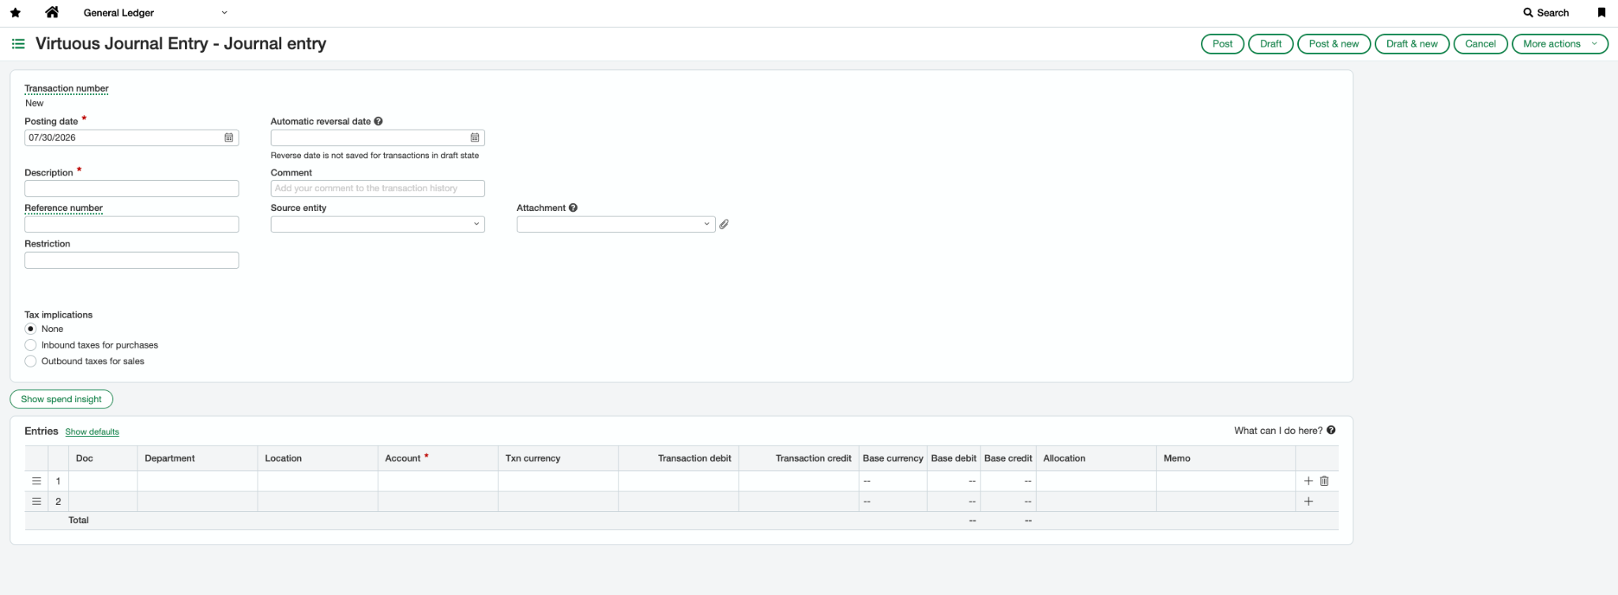Click the Reference number label link

coord(63,208)
